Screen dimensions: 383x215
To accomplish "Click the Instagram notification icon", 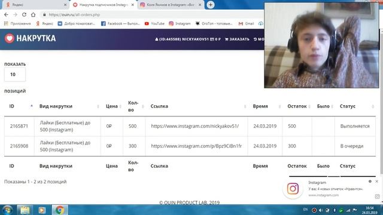I will point(293,189).
